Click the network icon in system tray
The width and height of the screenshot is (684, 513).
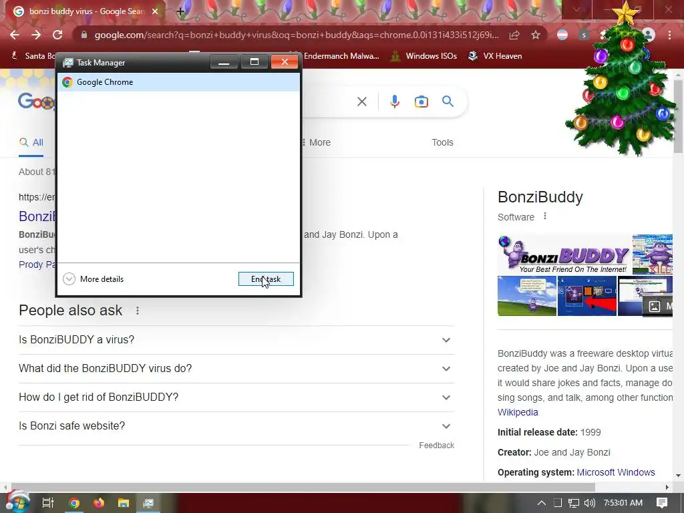coord(573,503)
